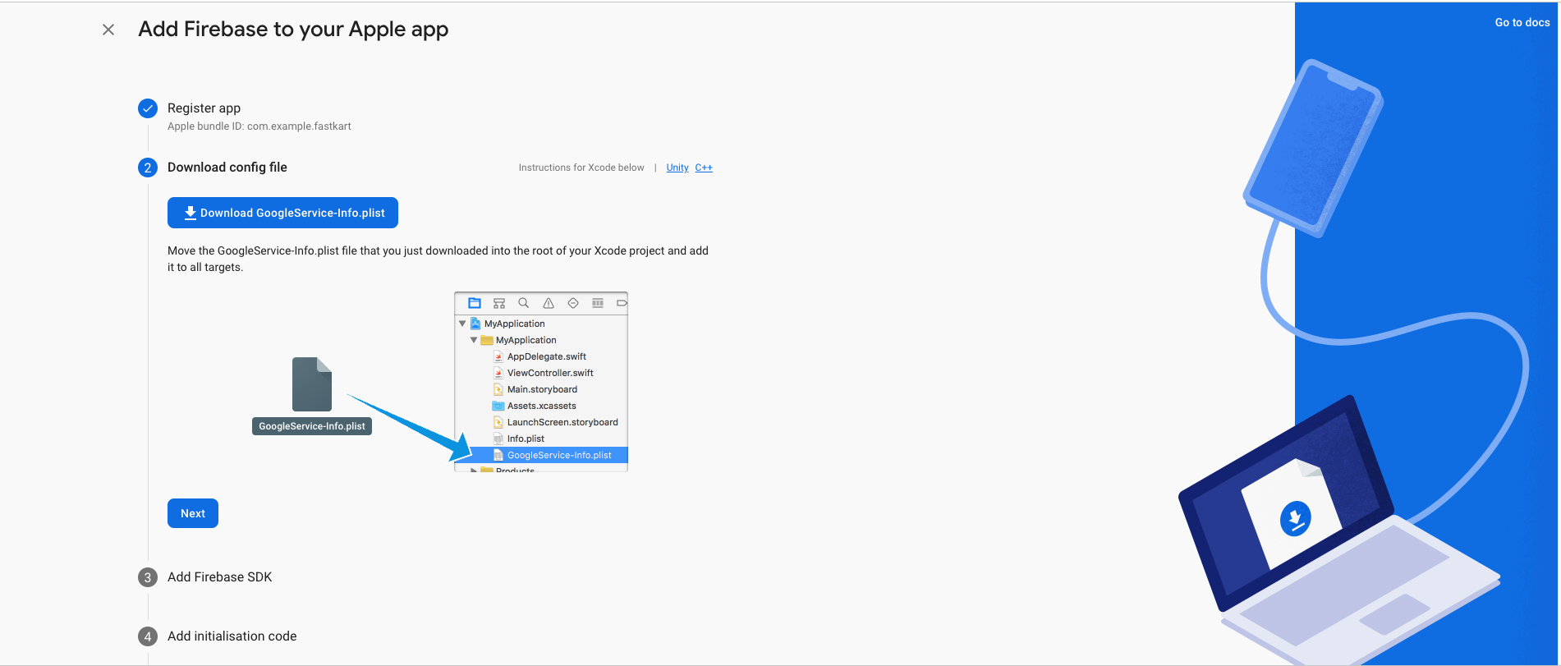Close the Add Firebase setup dialog

point(108,30)
